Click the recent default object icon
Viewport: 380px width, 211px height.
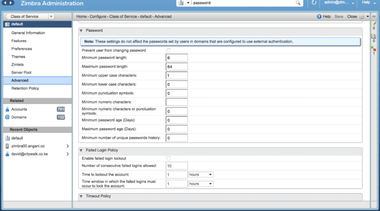pos(7,138)
